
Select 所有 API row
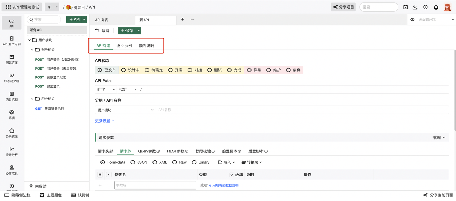(x=57, y=30)
